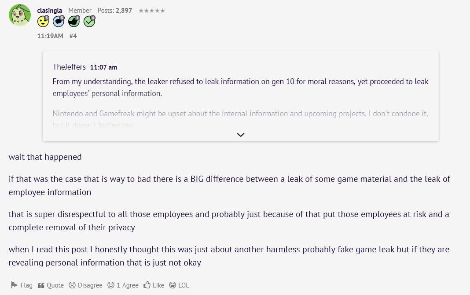This screenshot has height=295, width=470.
Task: Open clasingla's user profile link
Action: 50,11
